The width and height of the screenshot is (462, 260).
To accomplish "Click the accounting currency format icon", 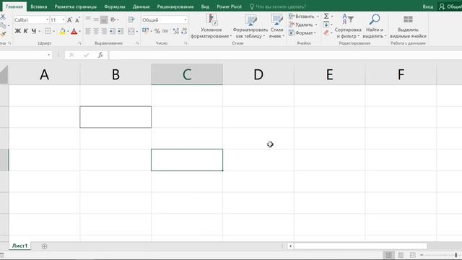I will [146, 30].
